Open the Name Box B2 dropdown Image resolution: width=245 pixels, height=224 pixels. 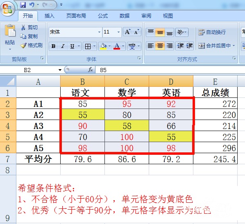point(60,70)
